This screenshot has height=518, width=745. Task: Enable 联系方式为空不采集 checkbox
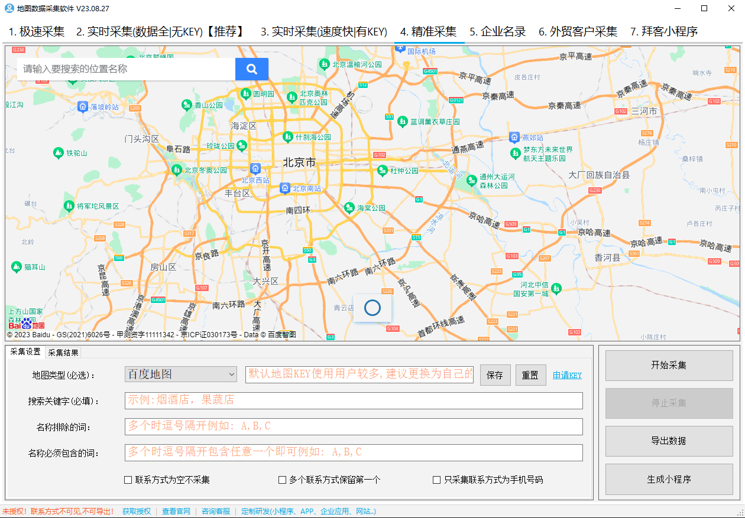point(128,480)
